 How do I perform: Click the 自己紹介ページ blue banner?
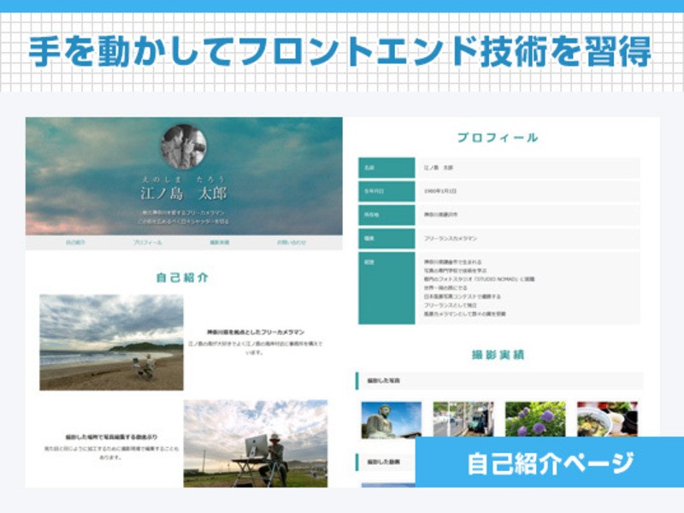550,463
